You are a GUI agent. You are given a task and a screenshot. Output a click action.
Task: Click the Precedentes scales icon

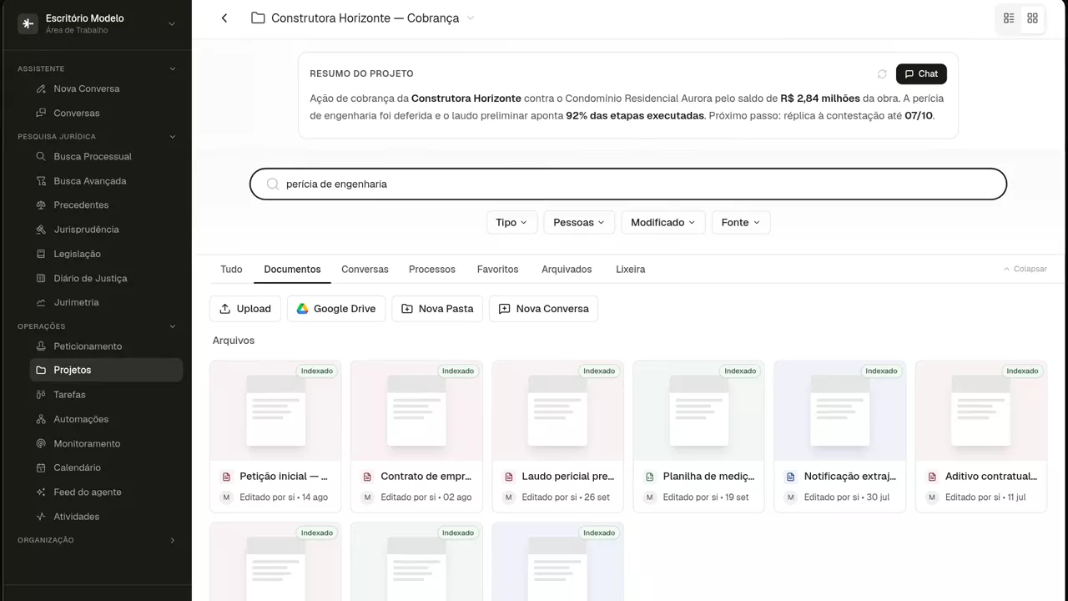point(41,205)
